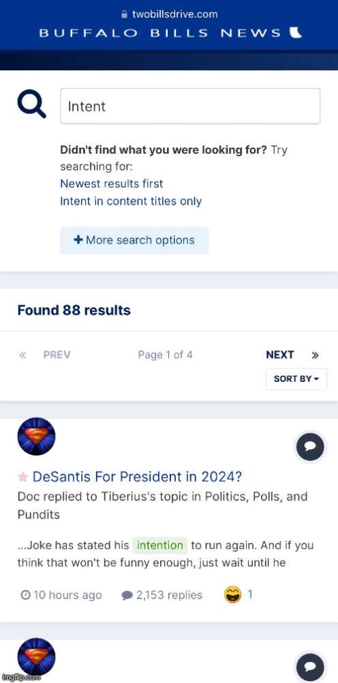The image size is (338, 683).
Task: Open DeSantis For President in 2024 topic
Action: 137,477
